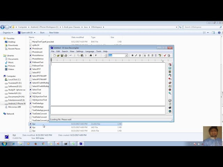This screenshot has height=167, width=223.
Task: Click the Find binoculars icon
Action: pyautogui.click(x=91, y=55)
